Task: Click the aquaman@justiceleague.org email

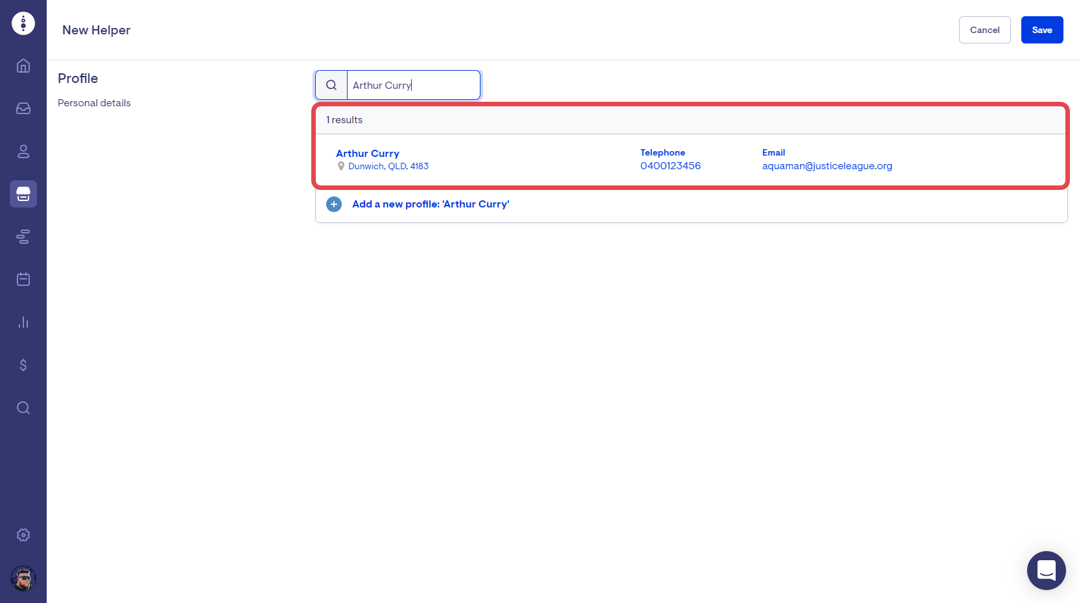Action: (x=827, y=166)
